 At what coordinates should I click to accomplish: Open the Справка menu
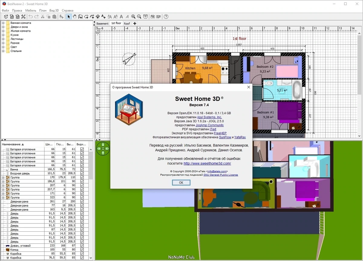pyautogui.click(x=67, y=11)
